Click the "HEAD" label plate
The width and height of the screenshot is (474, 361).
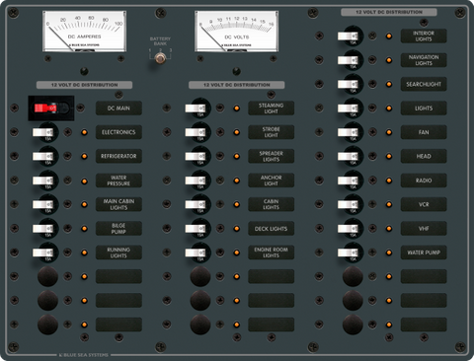[424, 156]
